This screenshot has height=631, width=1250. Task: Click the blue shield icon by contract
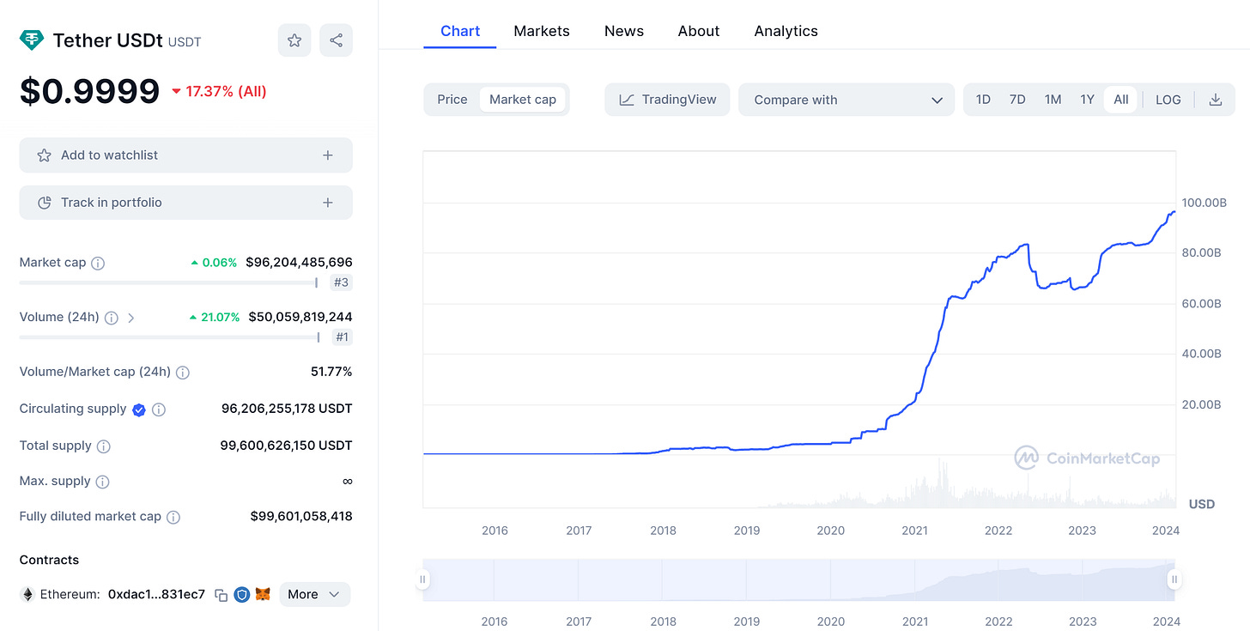point(241,594)
